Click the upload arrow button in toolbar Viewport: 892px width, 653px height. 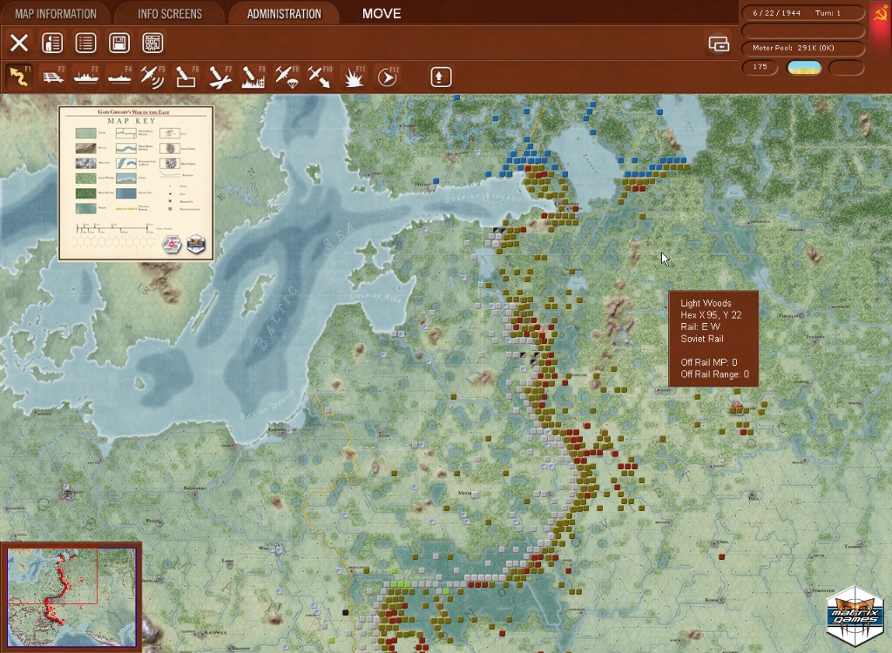441,77
